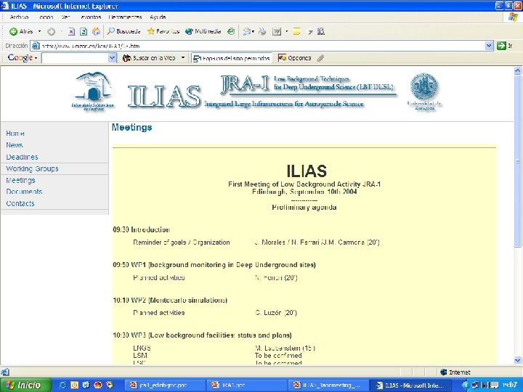Click the Edit with Word icon
523x392 pixels.
click(x=277, y=32)
